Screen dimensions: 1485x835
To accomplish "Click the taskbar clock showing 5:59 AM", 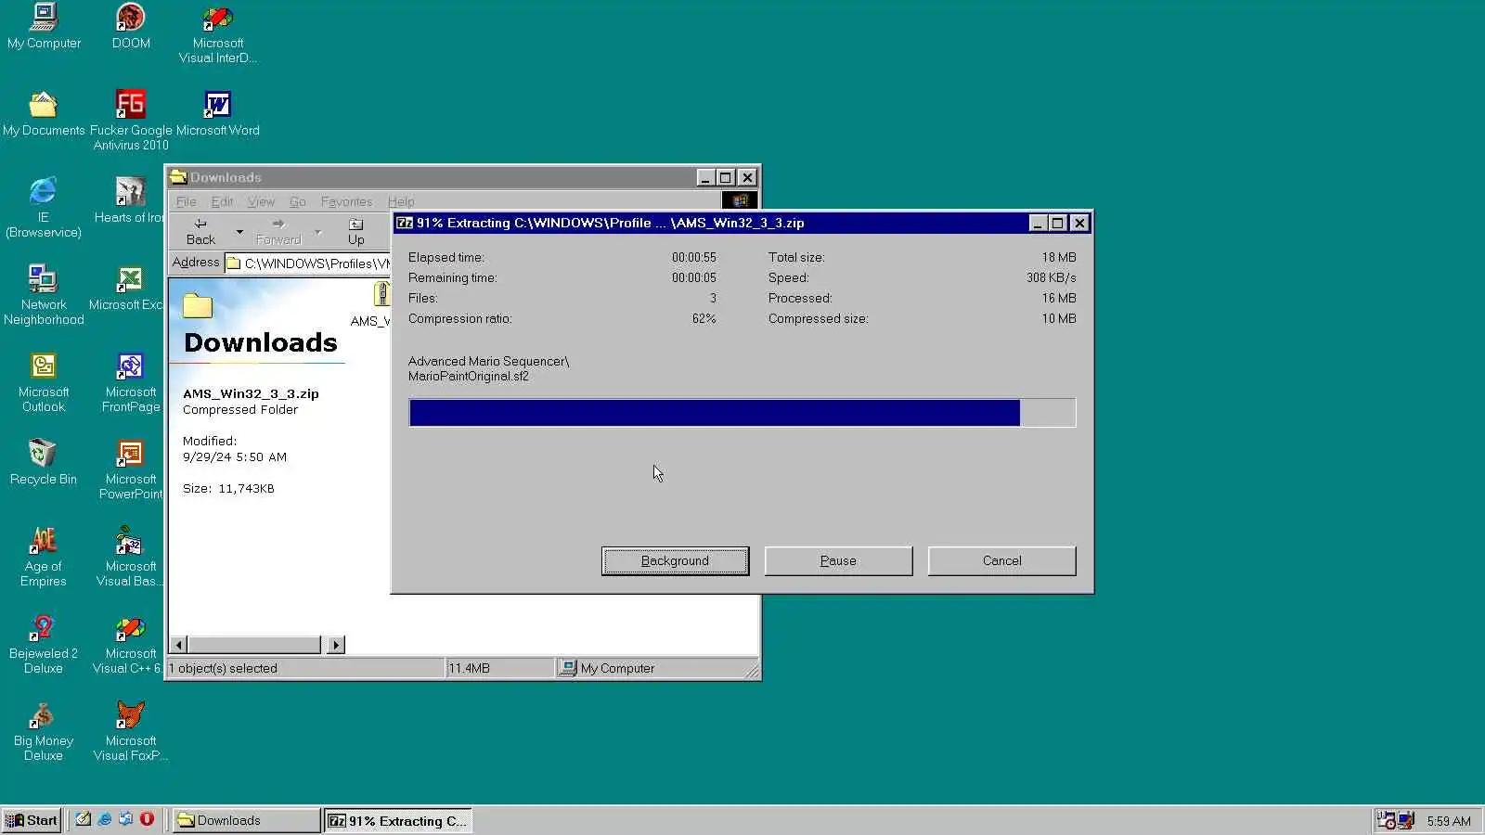I will pos(1449,821).
